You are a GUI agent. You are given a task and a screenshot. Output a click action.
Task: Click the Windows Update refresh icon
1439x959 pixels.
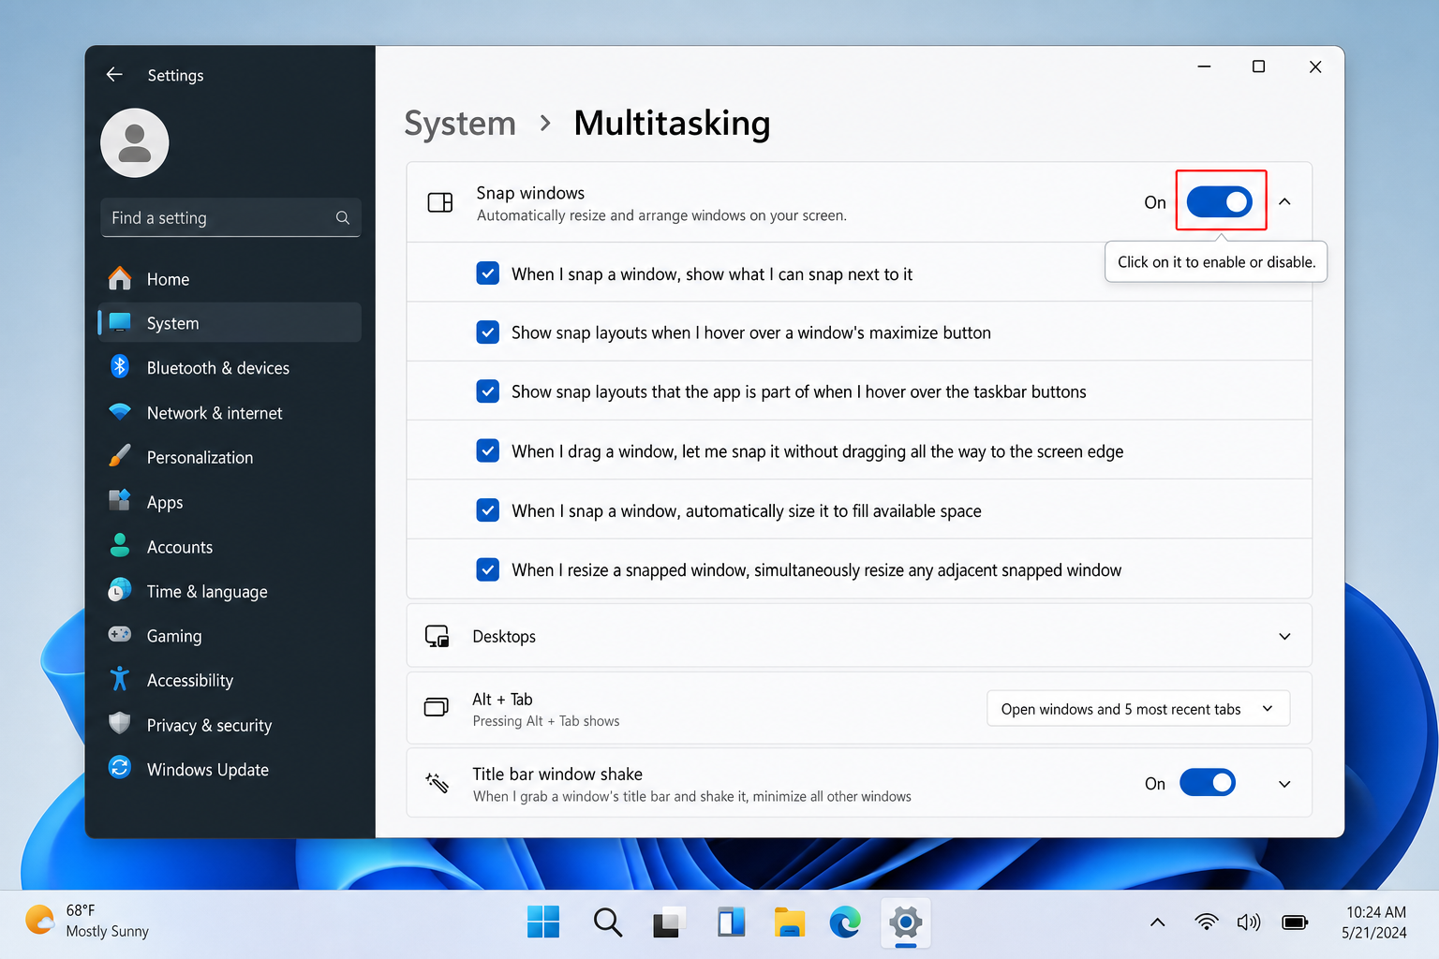click(x=120, y=769)
